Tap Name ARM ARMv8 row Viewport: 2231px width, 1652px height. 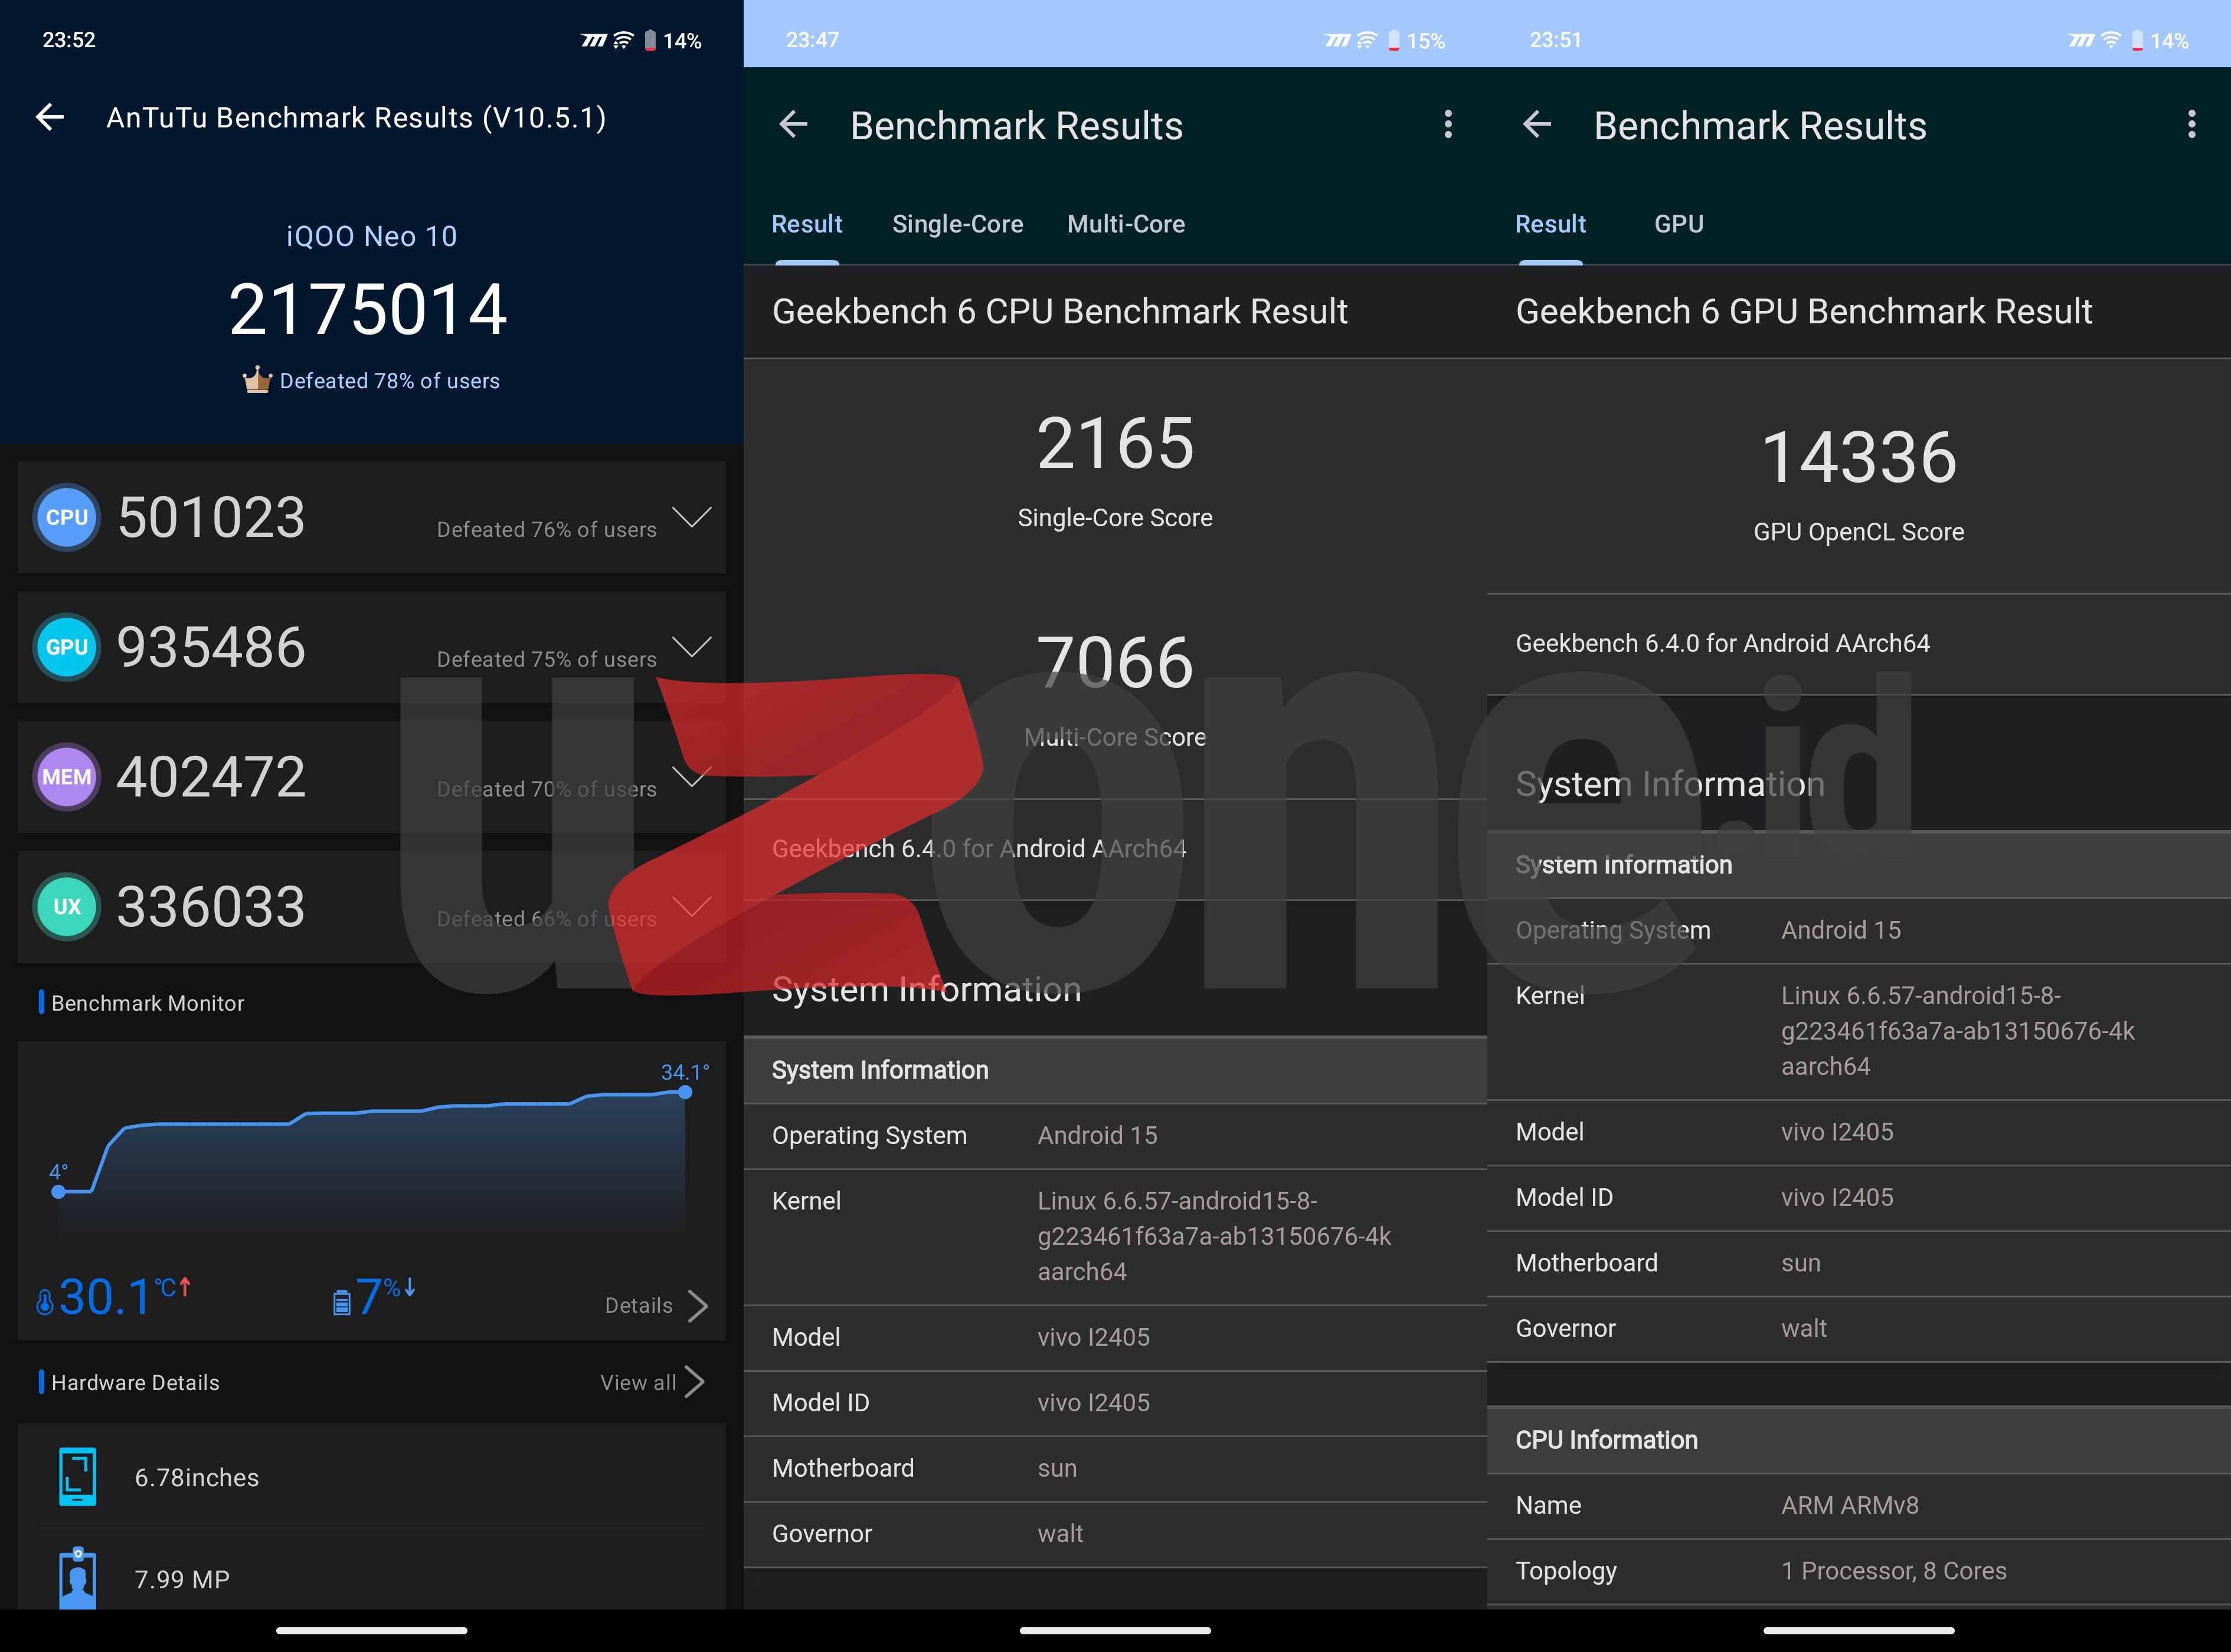(x=1859, y=1505)
